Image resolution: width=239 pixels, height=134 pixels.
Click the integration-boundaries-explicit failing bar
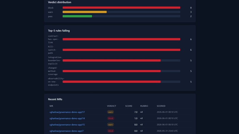tap(111, 61)
